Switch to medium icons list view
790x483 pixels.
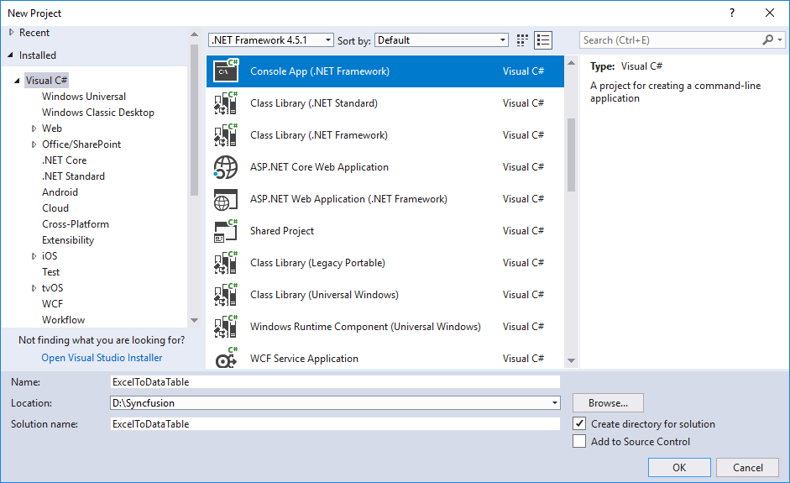543,40
